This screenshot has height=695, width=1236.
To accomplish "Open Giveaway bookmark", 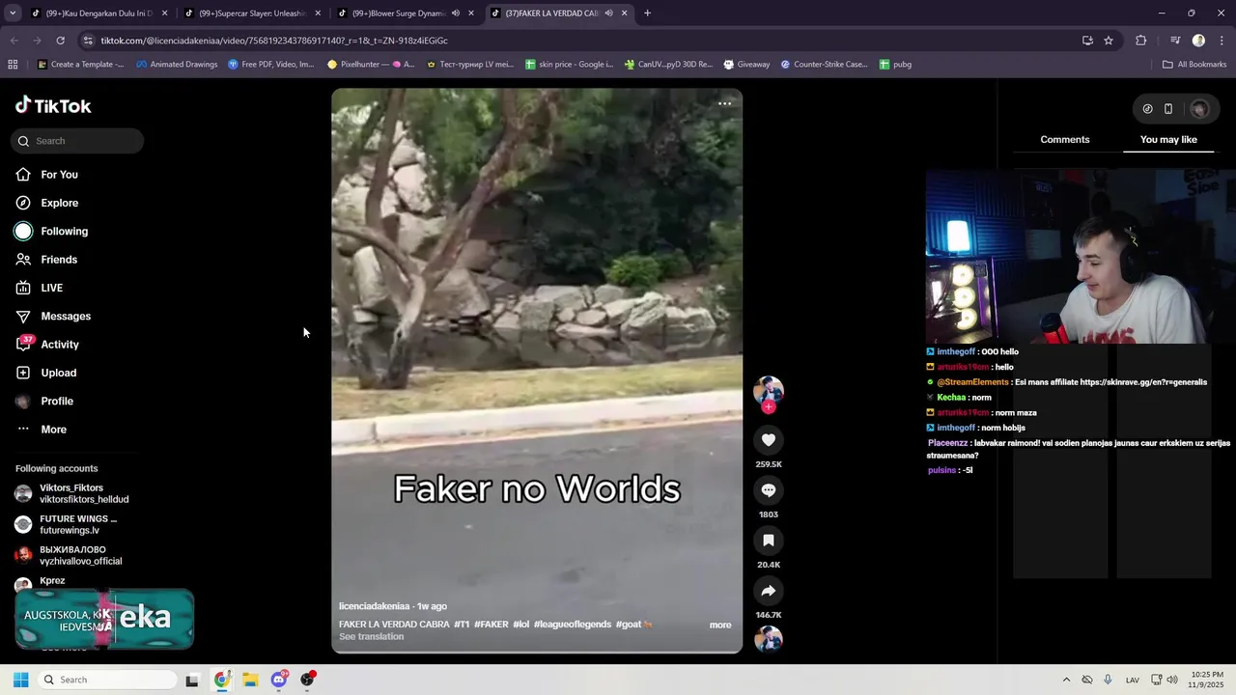I will (745, 65).
